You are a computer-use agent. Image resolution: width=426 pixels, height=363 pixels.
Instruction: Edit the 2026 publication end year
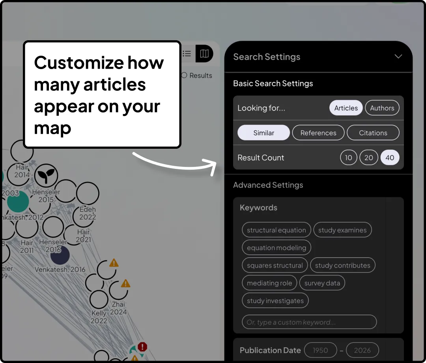click(362, 350)
